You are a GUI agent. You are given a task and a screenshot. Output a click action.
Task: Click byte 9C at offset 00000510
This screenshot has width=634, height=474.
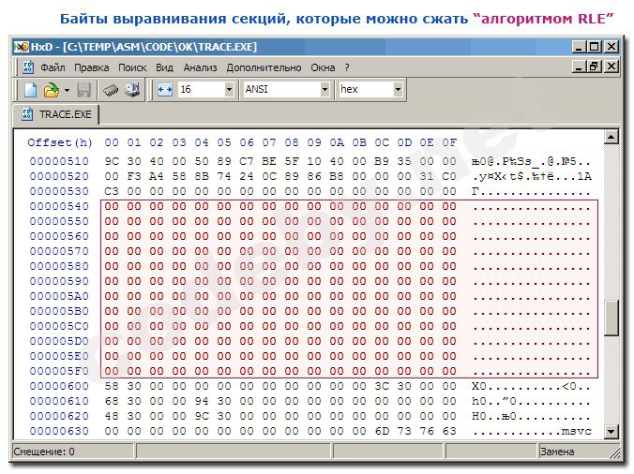click(112, 161)
